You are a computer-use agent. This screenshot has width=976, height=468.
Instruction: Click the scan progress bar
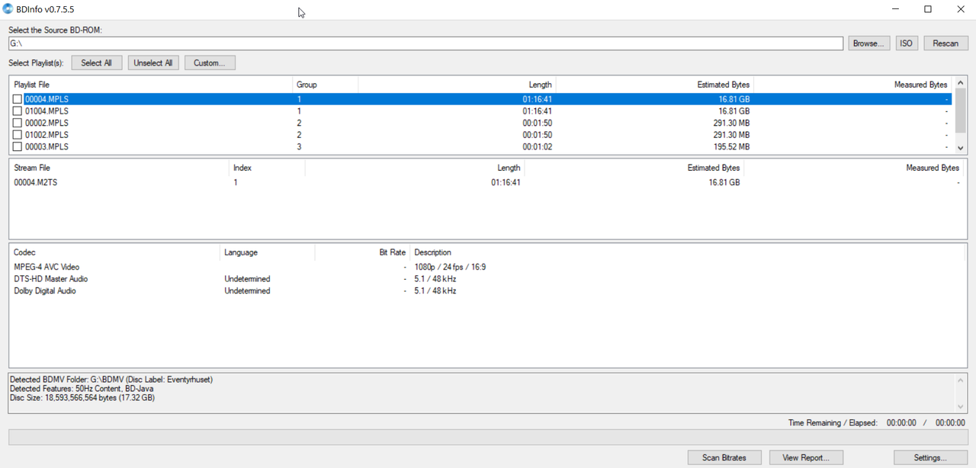(x=488, y=438)
